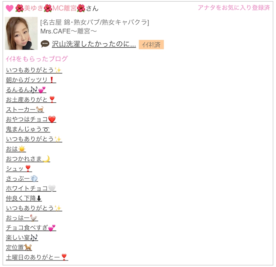276x267 pixels.
Task: Open the チョコ食べすぎ blog post
Action: click(x=31, y=228)
